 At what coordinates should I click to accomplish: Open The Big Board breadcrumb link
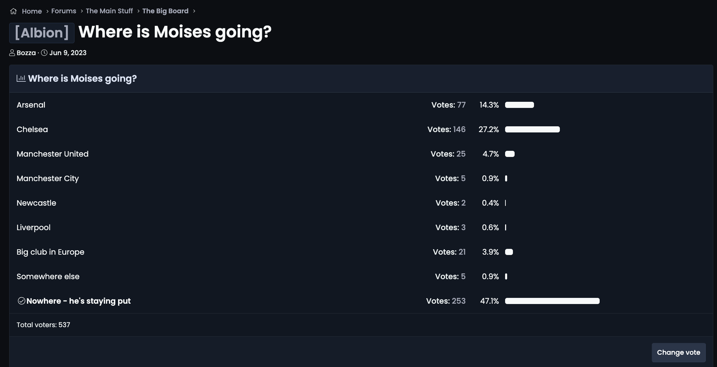point(165,11)
